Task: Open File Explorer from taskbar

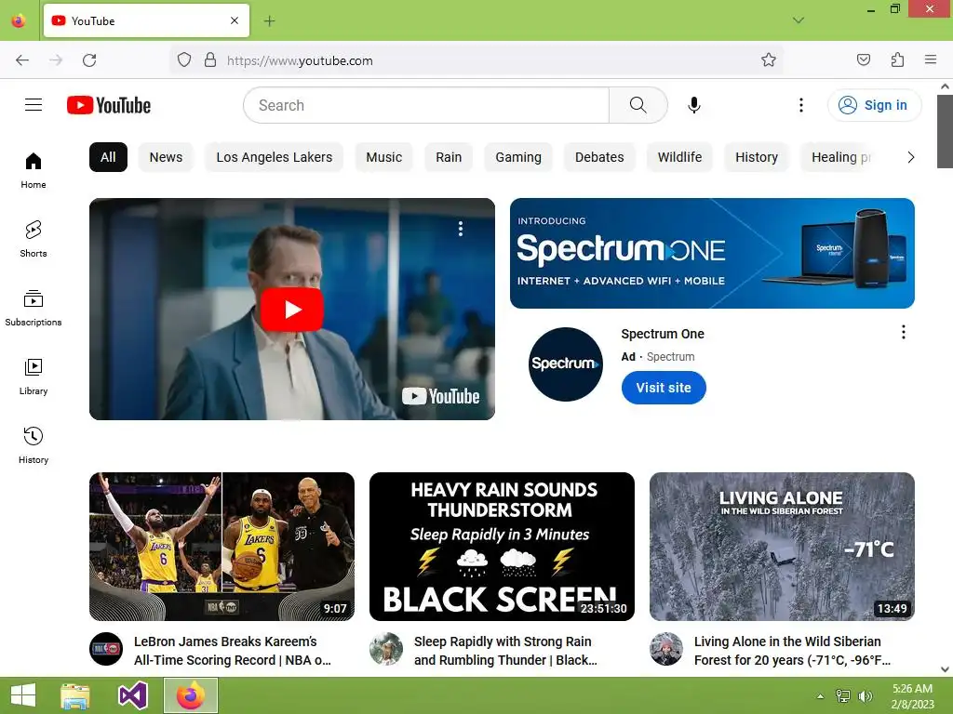Action: 75,695
